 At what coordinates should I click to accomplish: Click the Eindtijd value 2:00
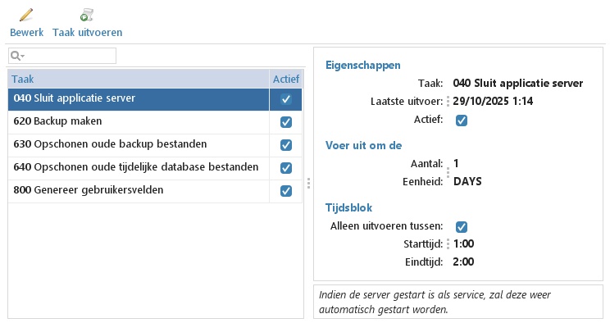(x=463, y=262)
